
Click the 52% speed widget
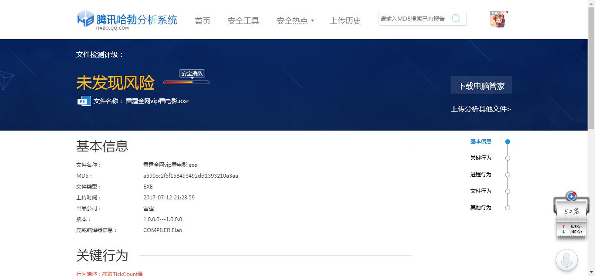point(571,211)
